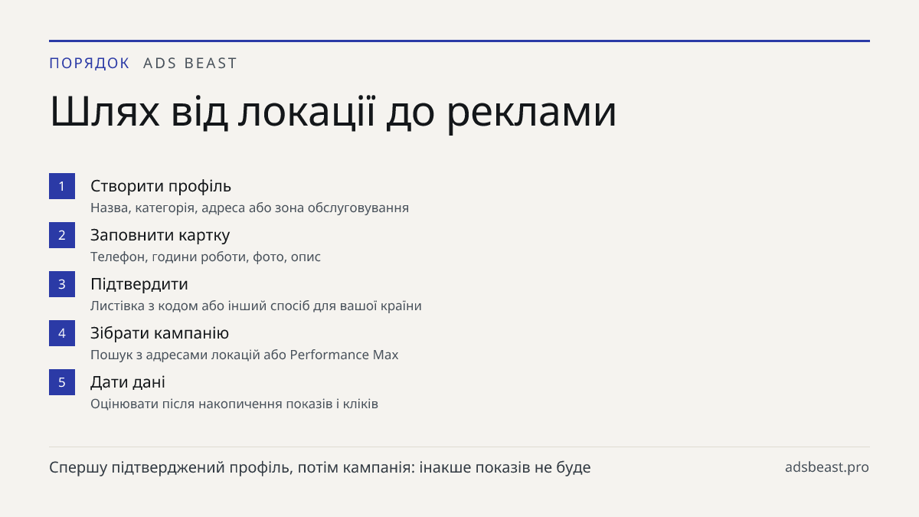Click the "ADS BEAST" brand text
919x517 pixels.
(191, 64)
